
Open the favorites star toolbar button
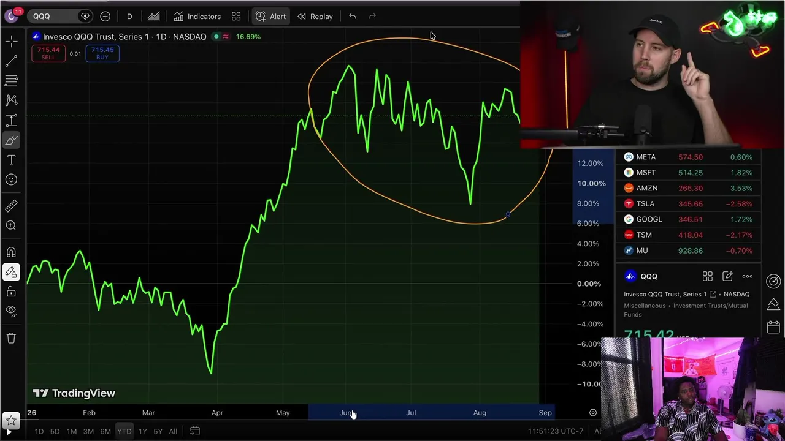(11, 421)
